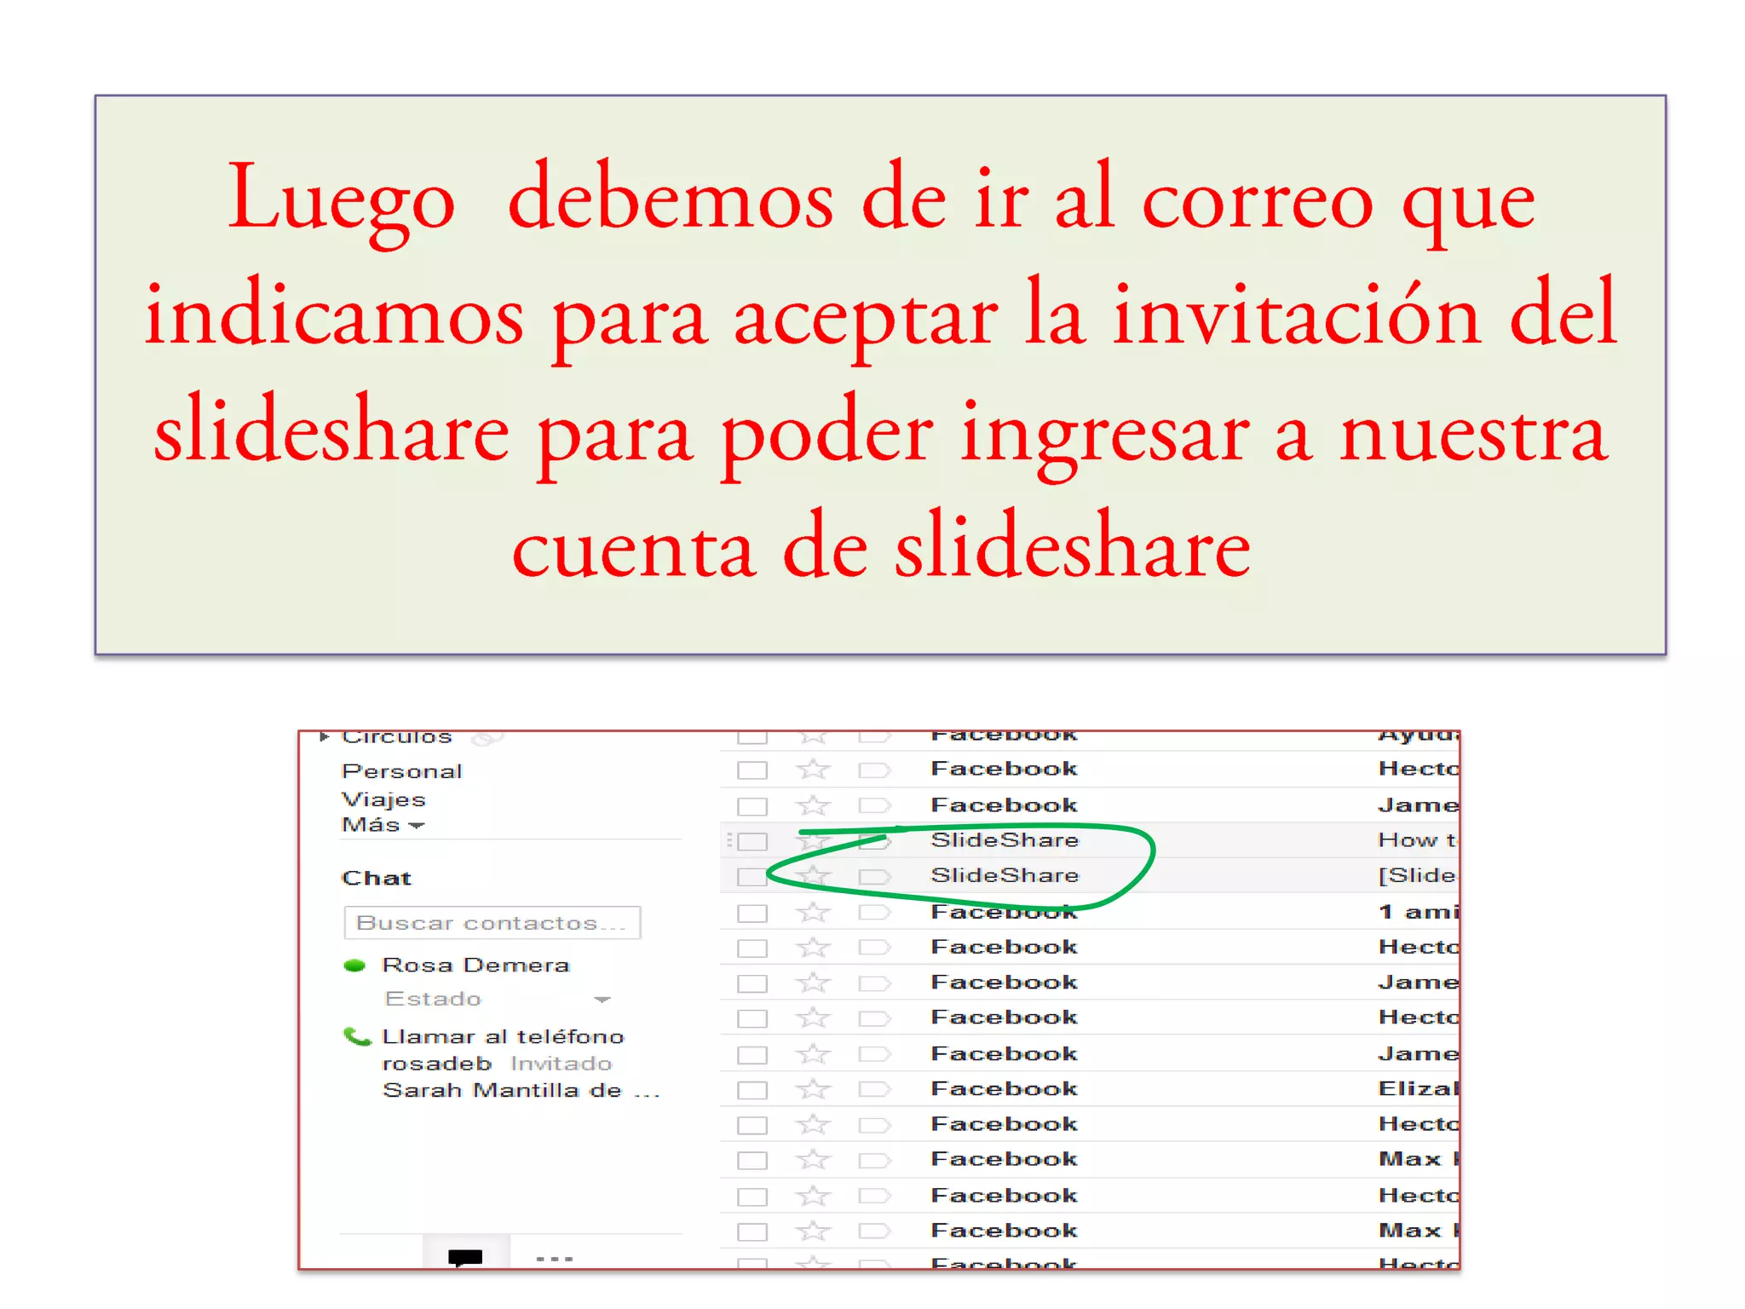Screen dimensions: 1745x1309
Task: Click Llamar al teléfono link
Action: tap(503, 1037)
